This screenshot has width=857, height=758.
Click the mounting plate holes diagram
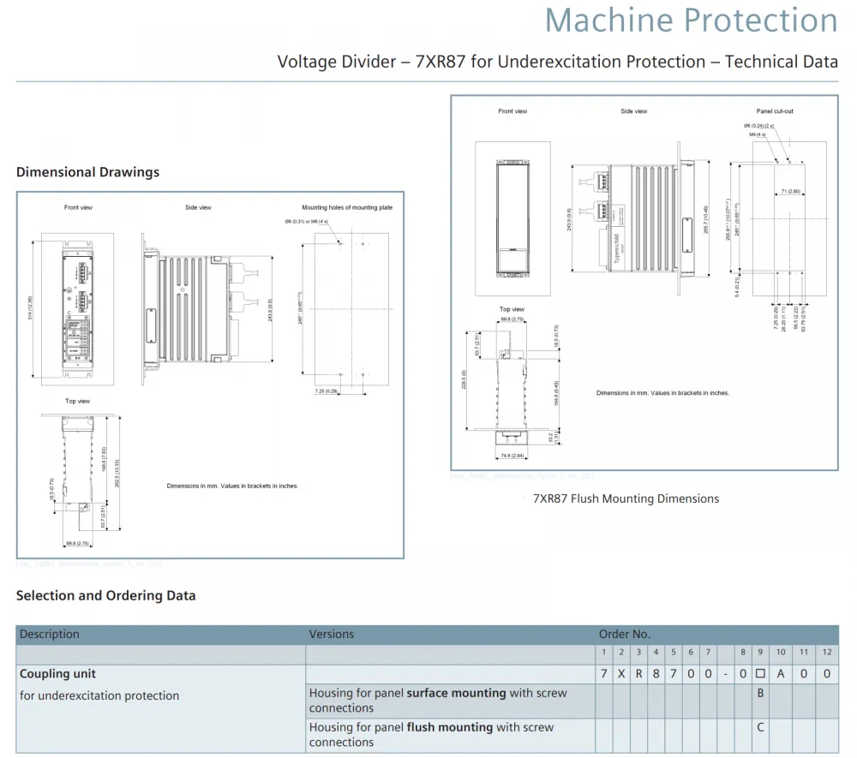point(345,310)
